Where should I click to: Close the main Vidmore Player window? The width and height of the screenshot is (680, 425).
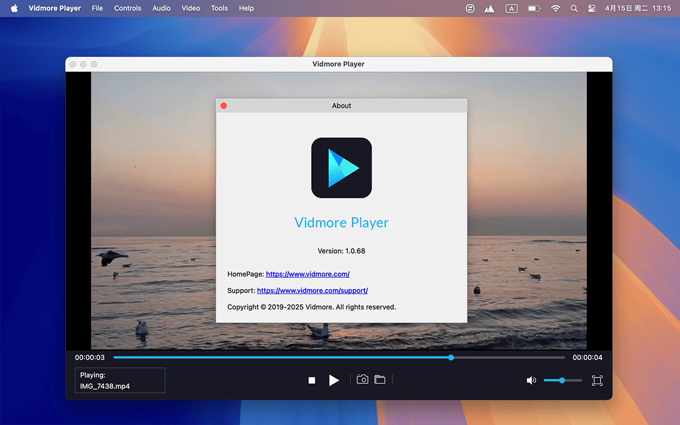(73, 64)
